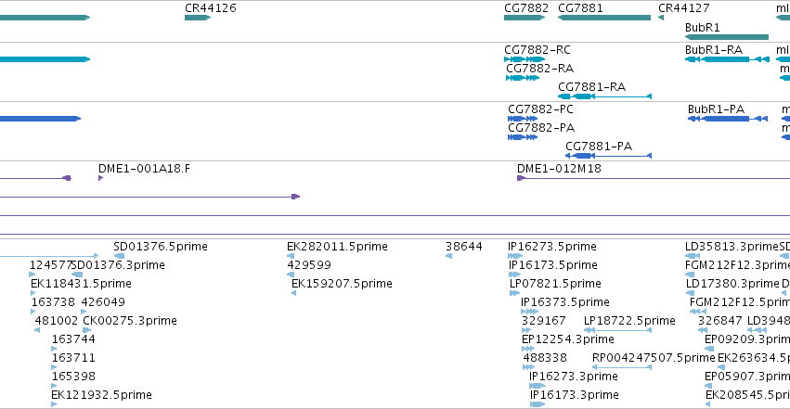This screenshot has width=790, height=409.
Task: Select the CG7882 gene arrow glyph
Action: 525,18
